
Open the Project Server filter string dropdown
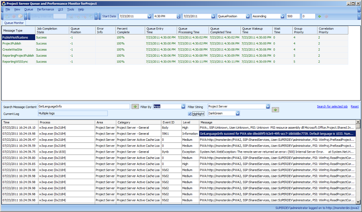[x=268, y=106]
